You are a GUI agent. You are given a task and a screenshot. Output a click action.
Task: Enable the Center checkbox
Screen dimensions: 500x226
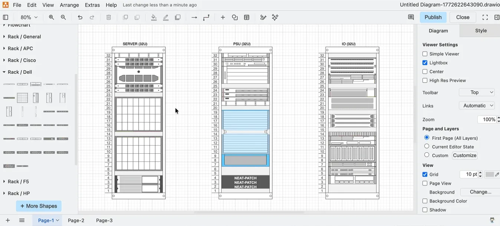[425, 72]
